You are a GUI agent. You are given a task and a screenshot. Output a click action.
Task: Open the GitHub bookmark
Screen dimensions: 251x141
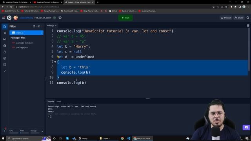113,11
